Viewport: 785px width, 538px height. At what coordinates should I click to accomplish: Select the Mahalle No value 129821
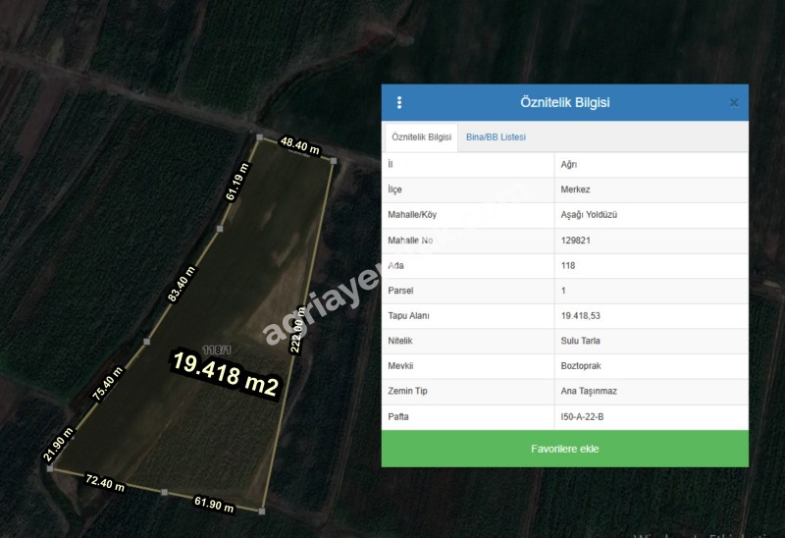pyautogui.click(x=576, y=240)
